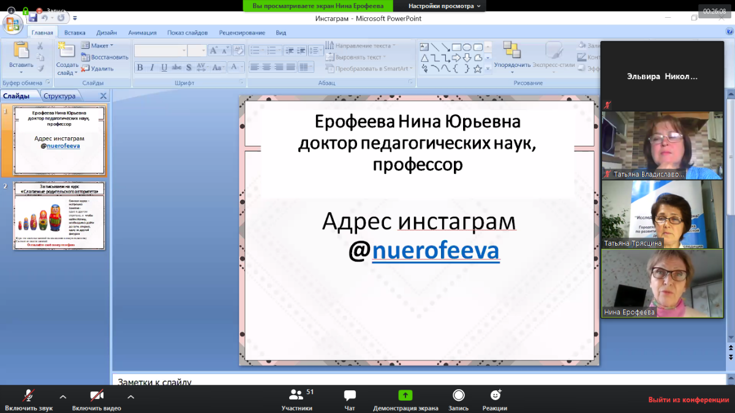The width and height of the screenshot is (735, 413).
Task: Expand the Настройки просмотра dropdown
Action: click(x=444, y=6)
